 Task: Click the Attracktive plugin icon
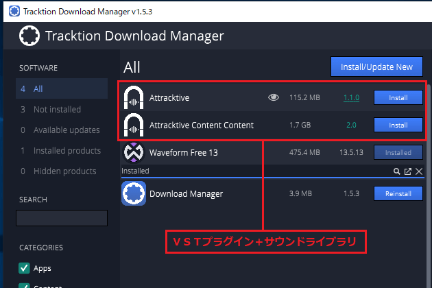[134, 98]
